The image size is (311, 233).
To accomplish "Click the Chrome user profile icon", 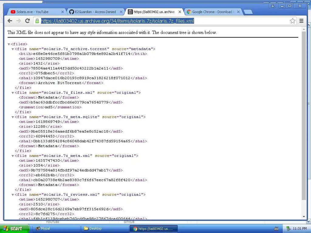I will coord(273,6).
